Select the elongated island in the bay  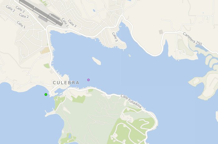(97, 61)
